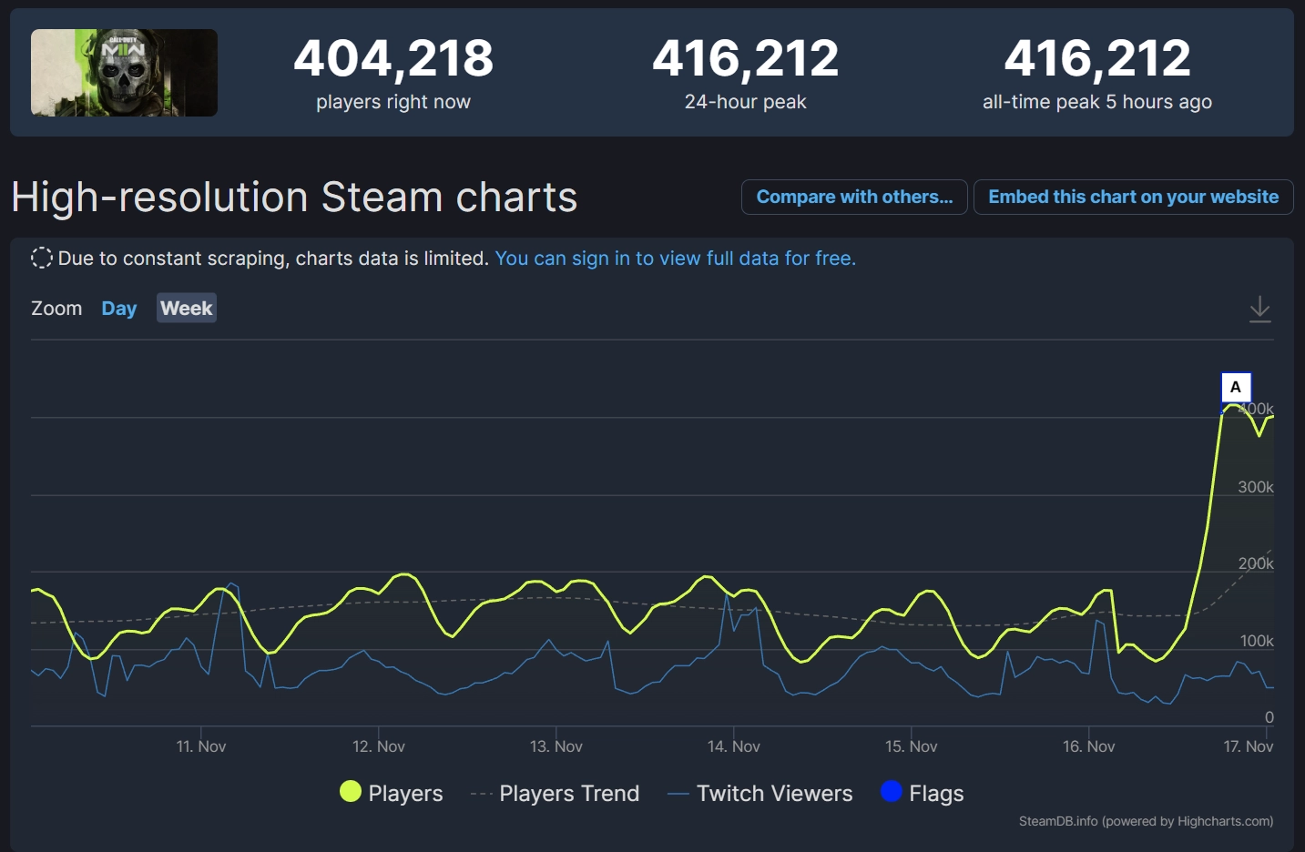Click the Modern Warfare II game thumbnail
The width and height of the screenshot is (1305, 852).
124,73
